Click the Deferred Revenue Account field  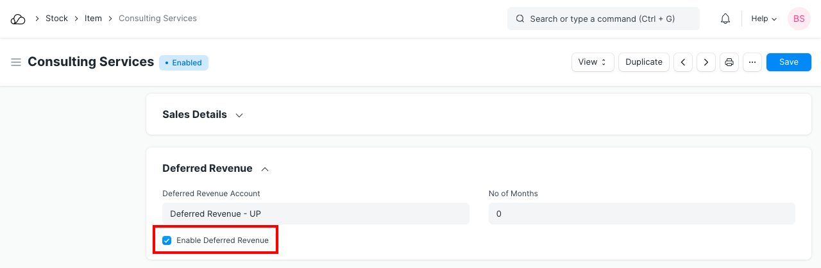316,214
